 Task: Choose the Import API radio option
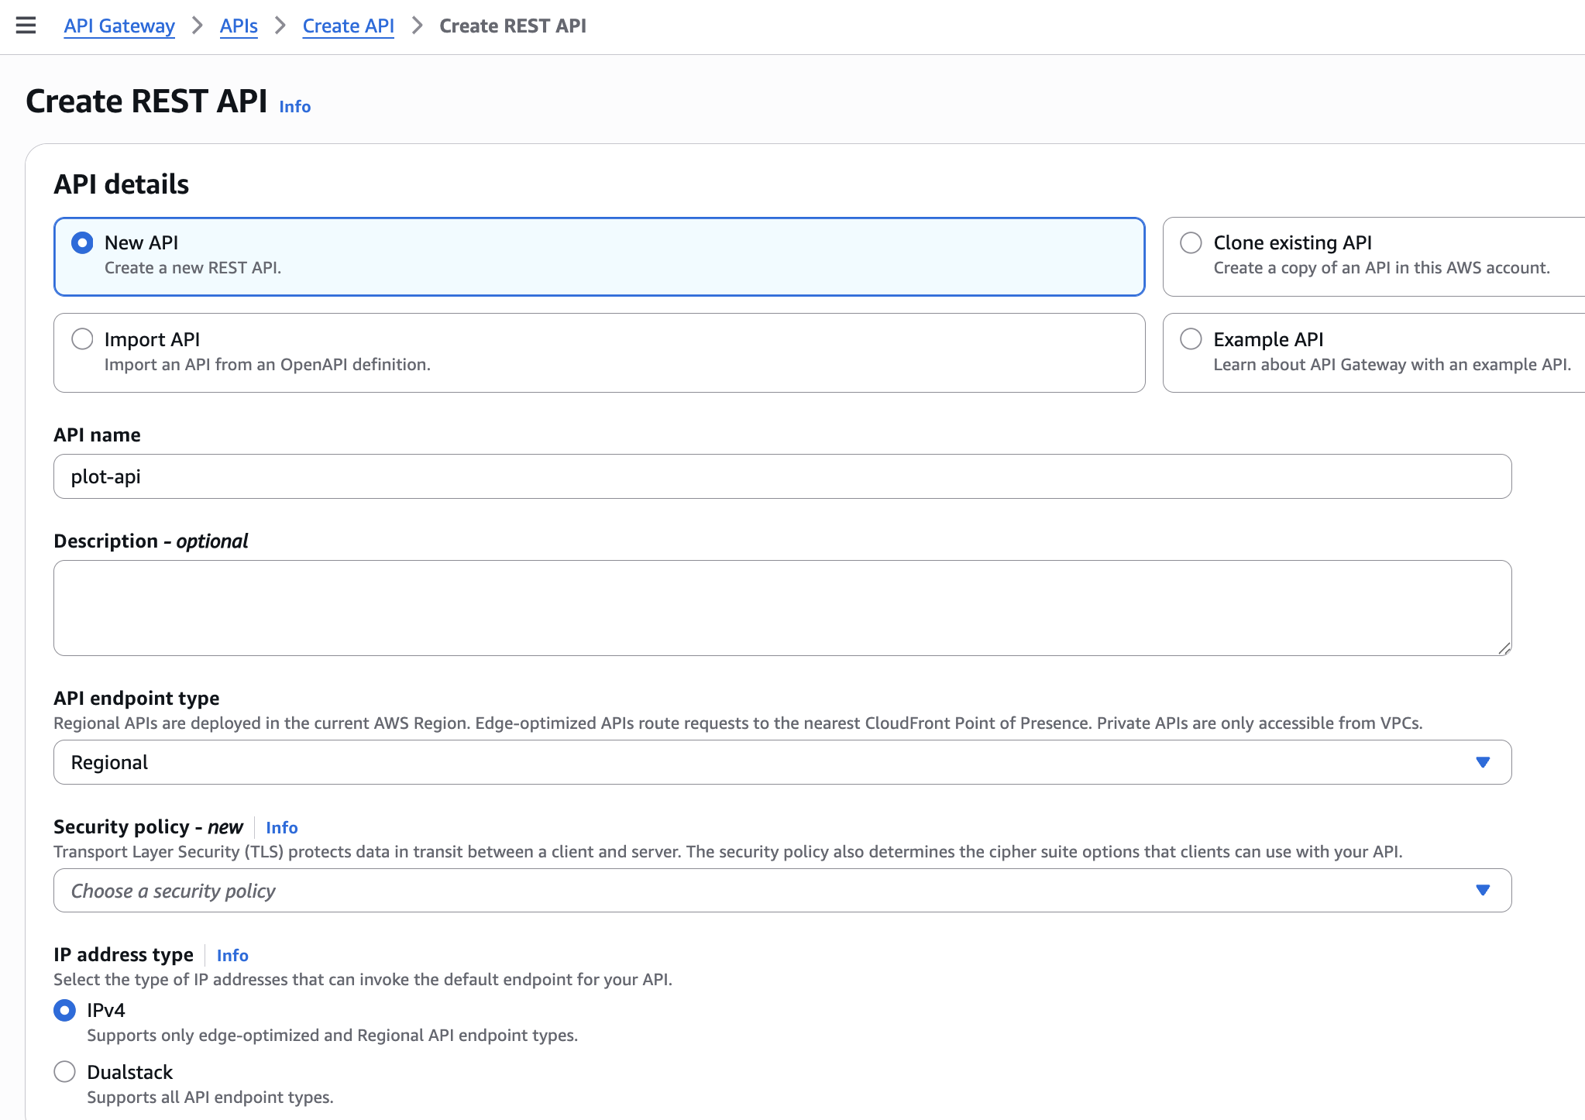(82, 339)
